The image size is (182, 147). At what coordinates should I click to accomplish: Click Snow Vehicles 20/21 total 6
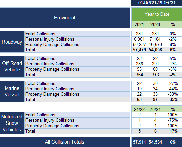(x=155, y=131)
